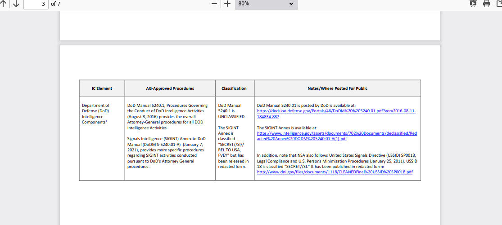This screenshot has height=225, width=502.
Task: Go to the previous page with up arrow
Action: point(3,4)
